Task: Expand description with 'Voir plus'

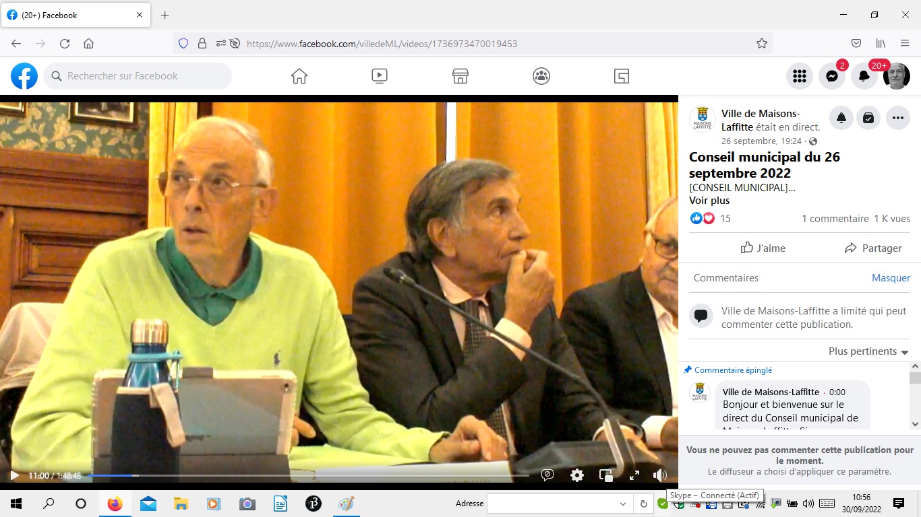Action: pos(709,200)
